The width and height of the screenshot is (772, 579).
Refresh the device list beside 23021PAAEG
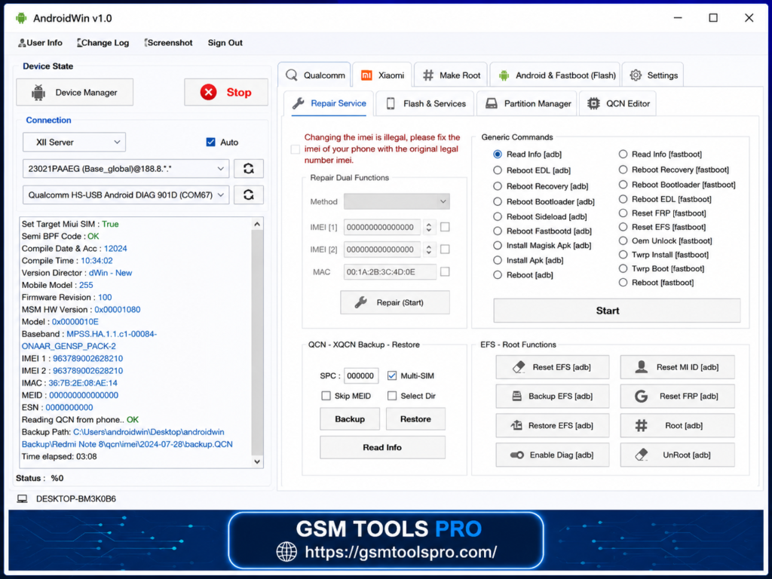pos(249,168)
